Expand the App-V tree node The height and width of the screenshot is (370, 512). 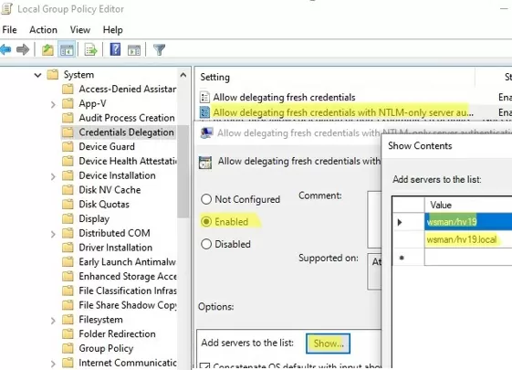pyautogui.click(x=53, y=104)
